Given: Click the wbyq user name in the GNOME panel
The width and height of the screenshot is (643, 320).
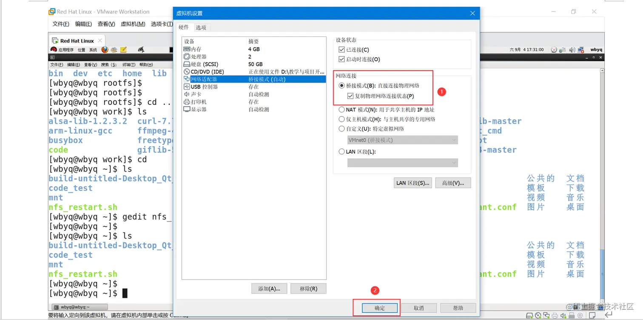Looking at the screenshot, I should click(596, 50).
